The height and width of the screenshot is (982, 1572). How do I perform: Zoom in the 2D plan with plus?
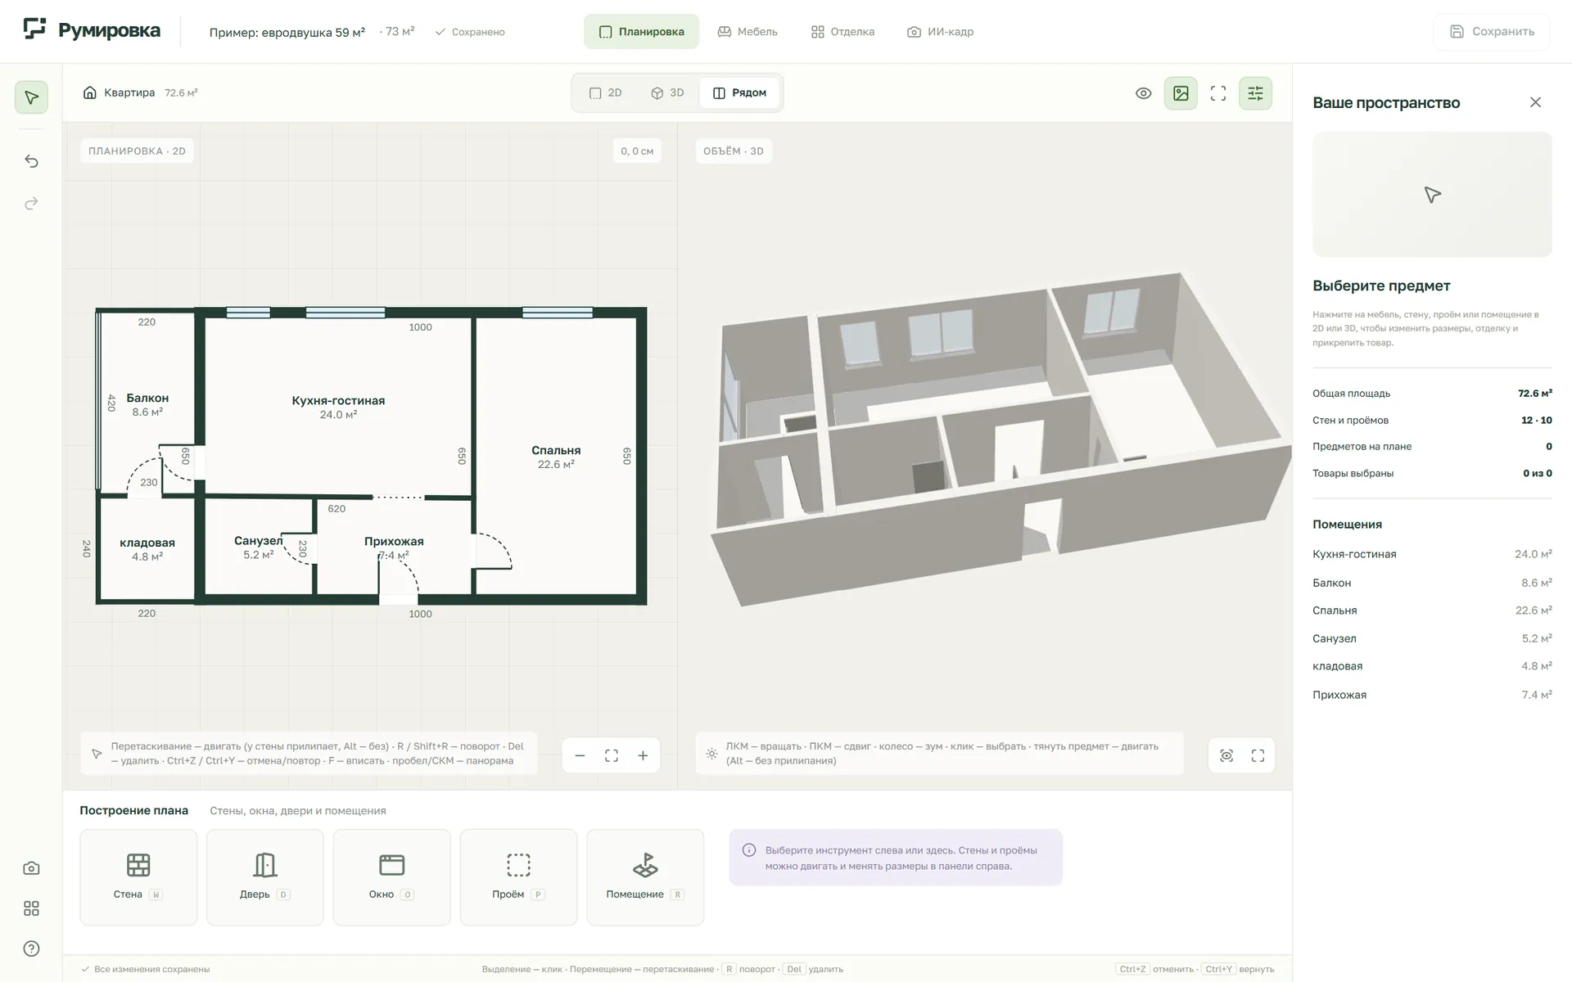[643, 755]
